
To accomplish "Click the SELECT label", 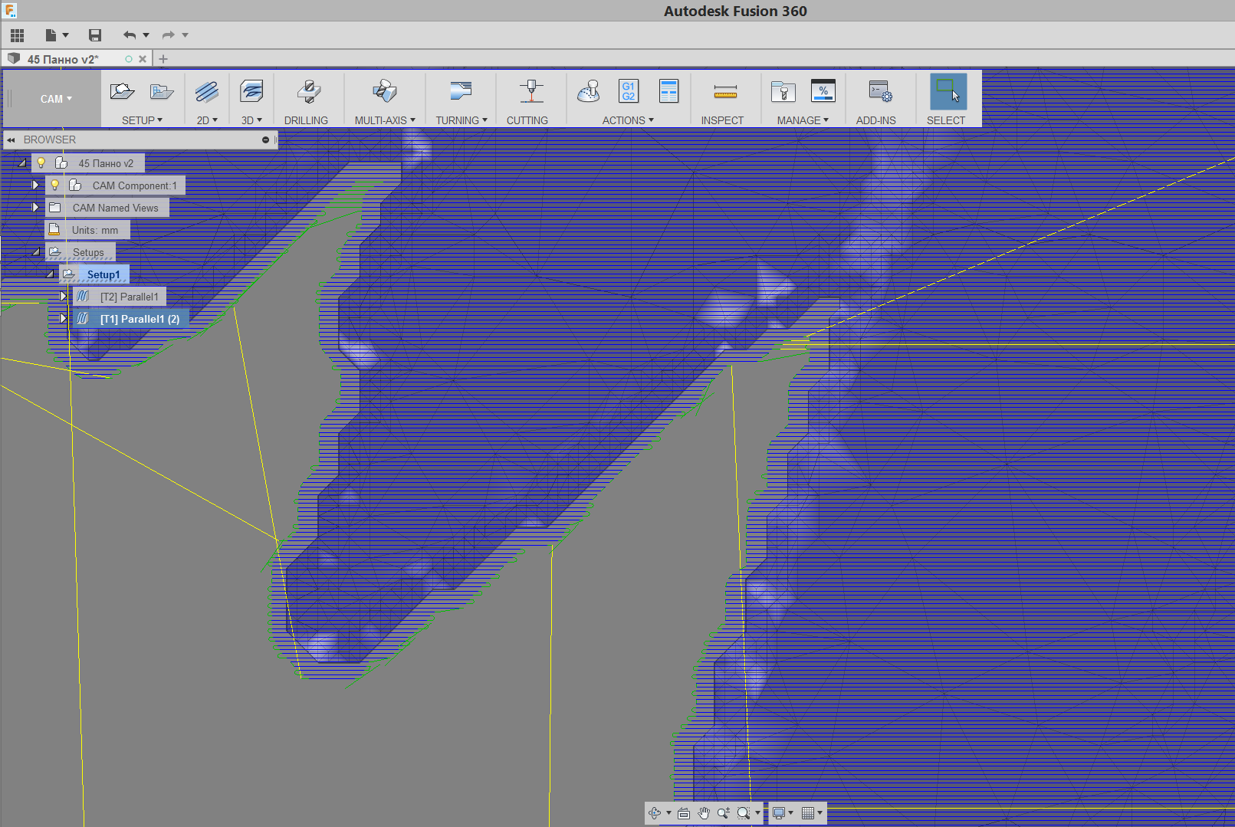I will tap(946, 120).
